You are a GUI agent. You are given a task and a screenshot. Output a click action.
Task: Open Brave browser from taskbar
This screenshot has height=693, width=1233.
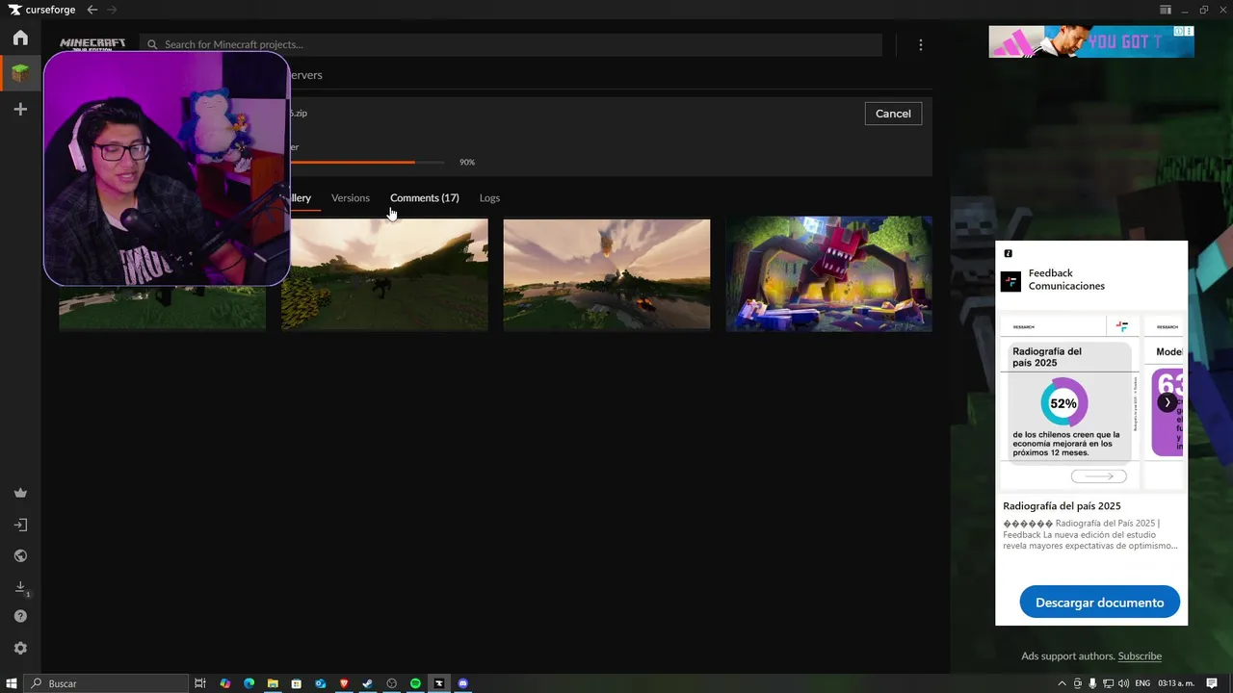tap(344, 683)
